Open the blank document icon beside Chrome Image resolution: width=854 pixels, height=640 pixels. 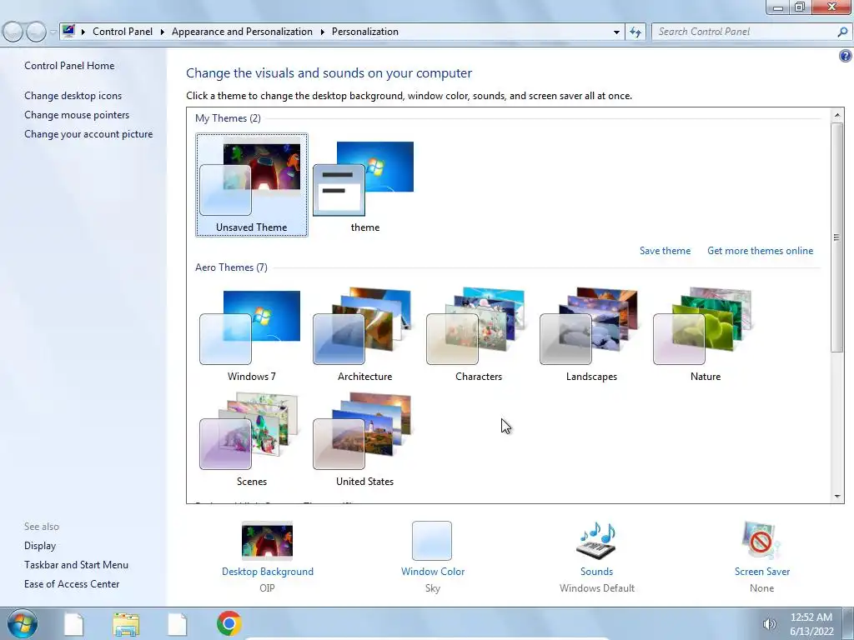tap(178, 624)
